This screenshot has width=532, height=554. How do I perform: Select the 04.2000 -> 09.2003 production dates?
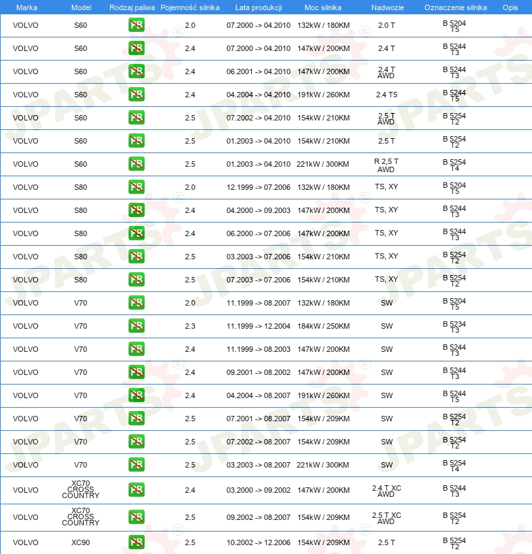tap(259, 210)
